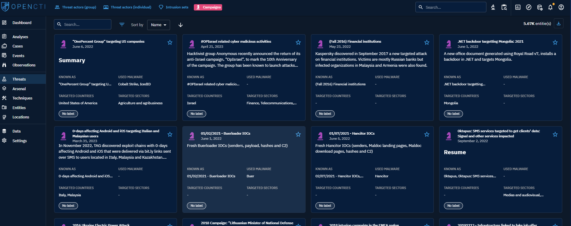Open user profile account icon

pos(561,7)
